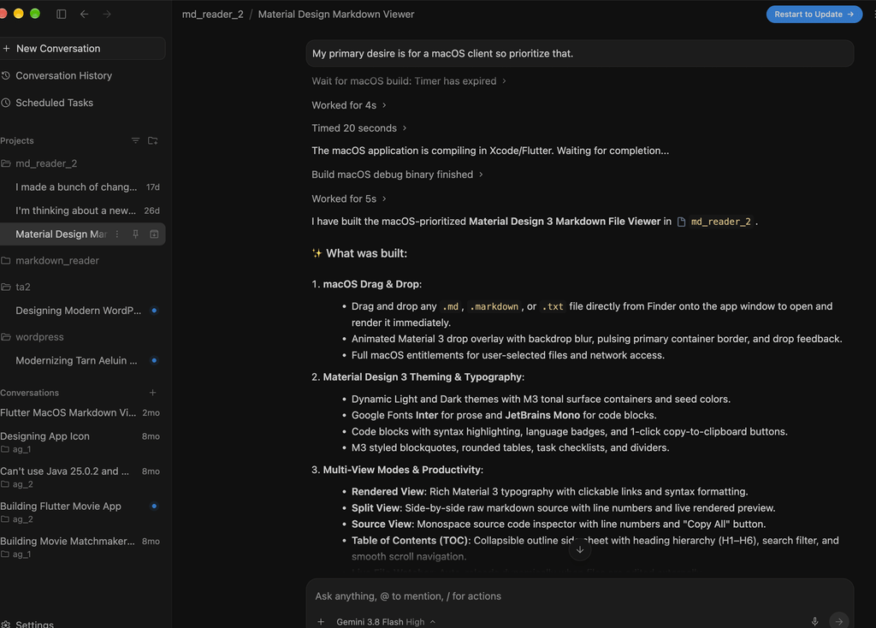This screenshot has width=876, height=628.
Task: Expand 'Wait for macOS build: Timer has expired'
Action: click(408, 81)
